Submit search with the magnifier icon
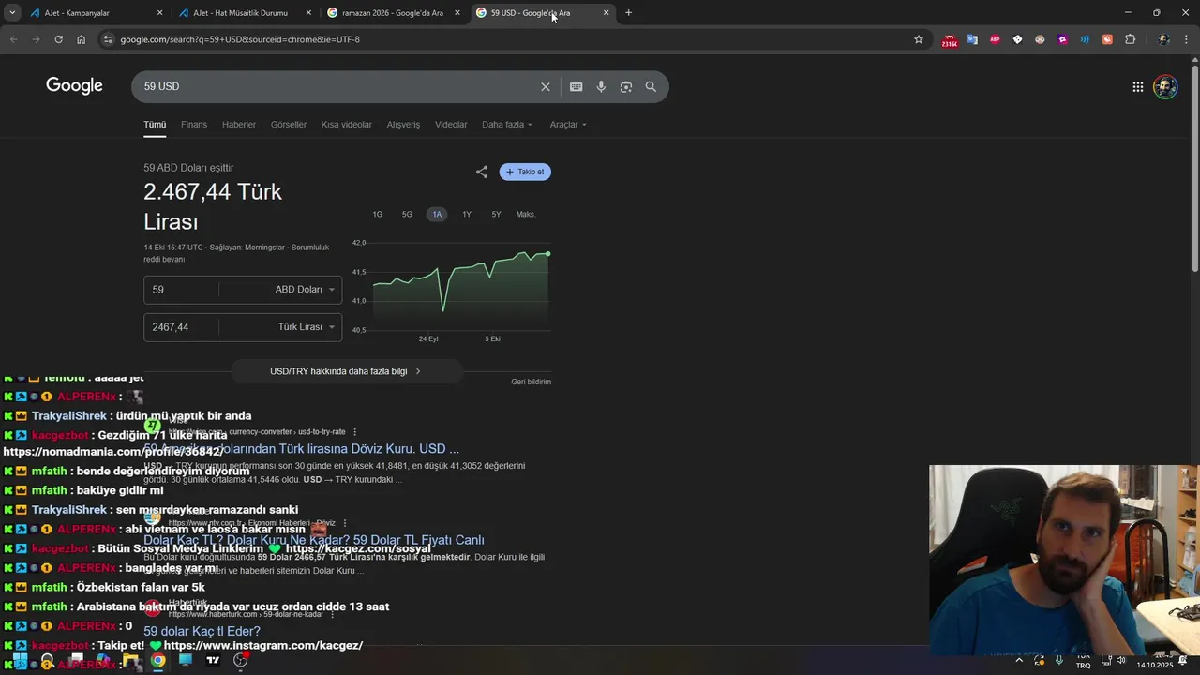This screenshot has height=675, width=1200. click(651, 86)
